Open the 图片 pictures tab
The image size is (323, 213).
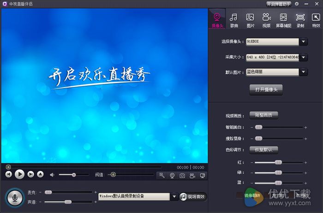[x=250, y=20]
